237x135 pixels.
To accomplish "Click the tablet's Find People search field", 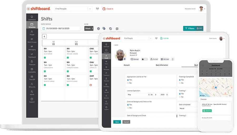I will coord(136,38).
